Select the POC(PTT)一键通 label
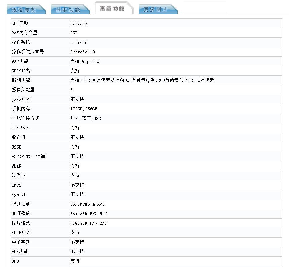Image resolution: width=289 pixels, height=267 pixels. 28,157
